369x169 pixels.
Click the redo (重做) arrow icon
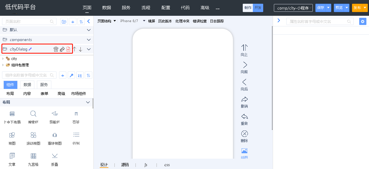point(244,116)
